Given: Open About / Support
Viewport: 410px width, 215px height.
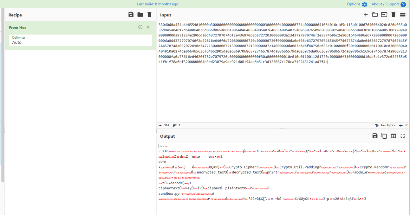Looking at the screenshot, I should coord(388,4).
